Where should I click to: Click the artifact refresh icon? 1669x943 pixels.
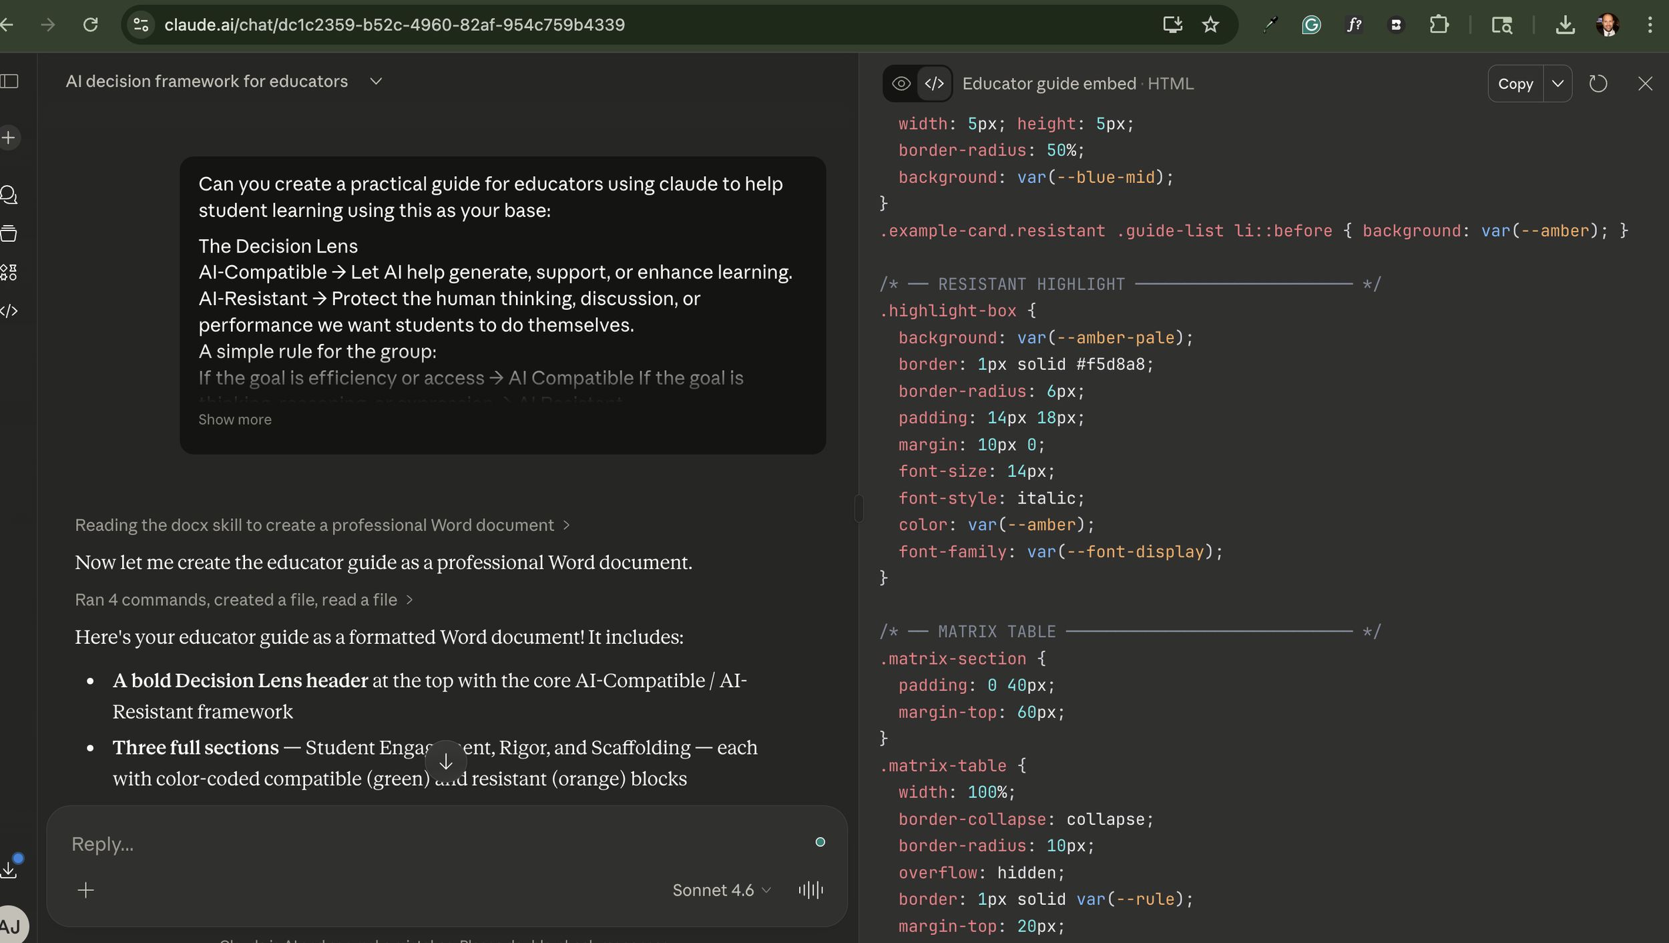(x=1598, y=83)
